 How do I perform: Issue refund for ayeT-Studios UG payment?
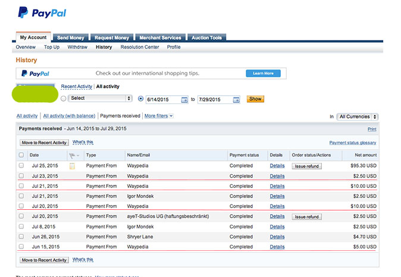click(306, 217)
